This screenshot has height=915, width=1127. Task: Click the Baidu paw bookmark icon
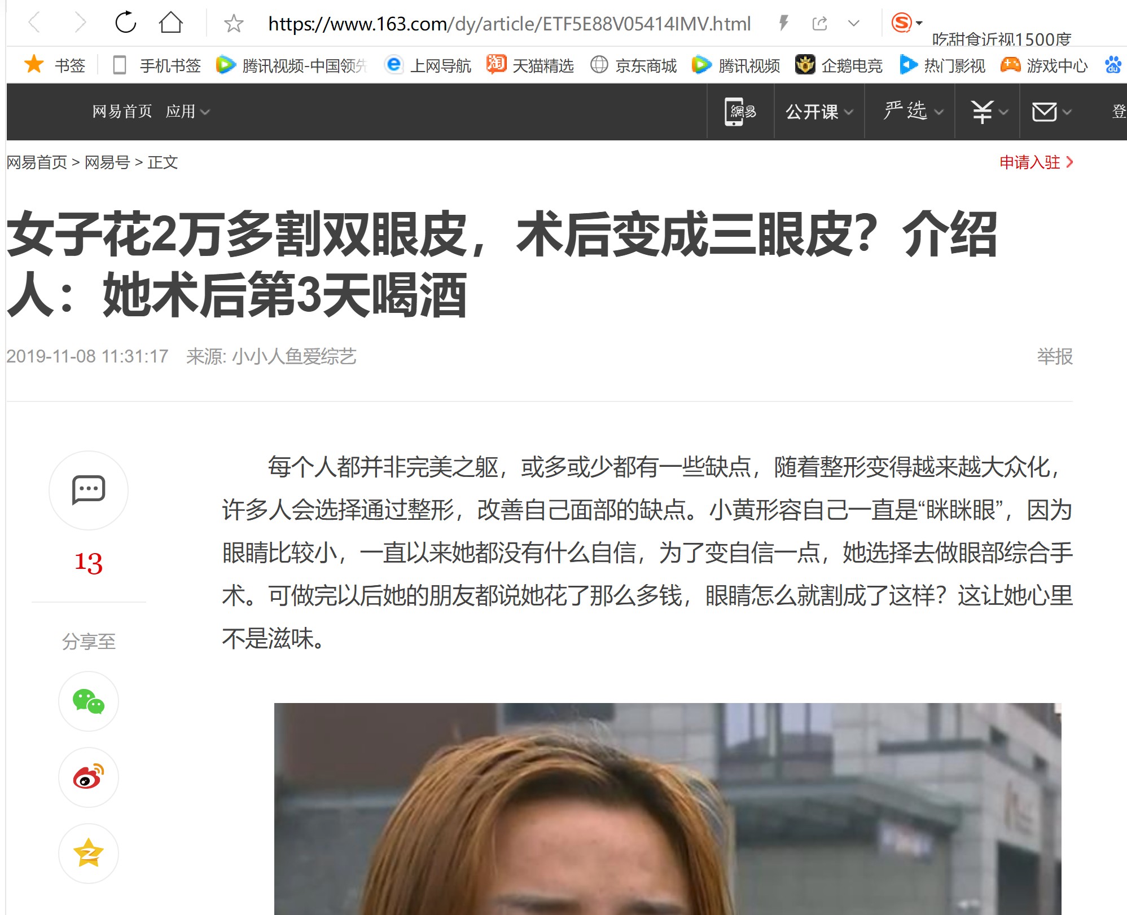tap(1113, 65)
